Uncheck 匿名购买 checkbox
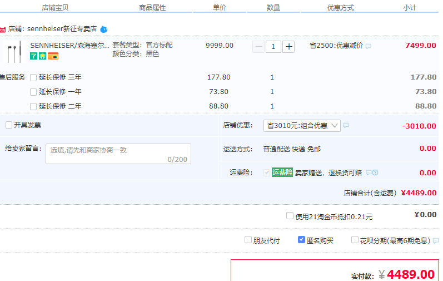Viewport: 443px width, 281px height. [x=301, y=240]
